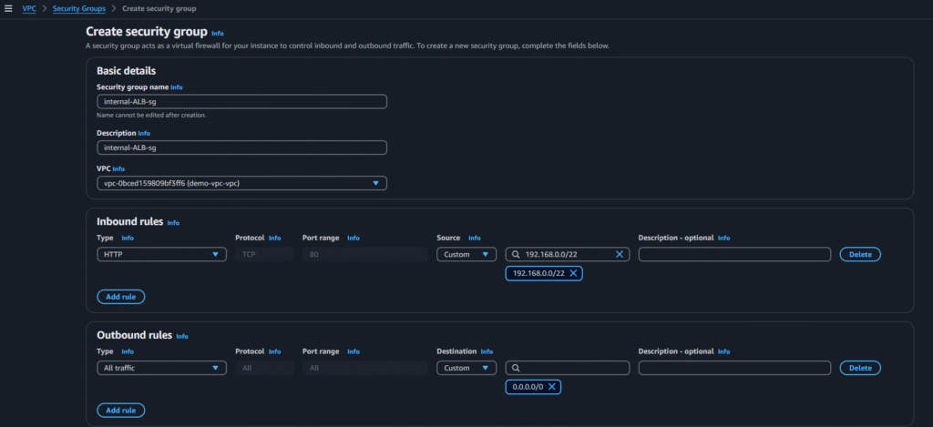
Task: Click the outbound destination search field
Action: click(567, 368)
